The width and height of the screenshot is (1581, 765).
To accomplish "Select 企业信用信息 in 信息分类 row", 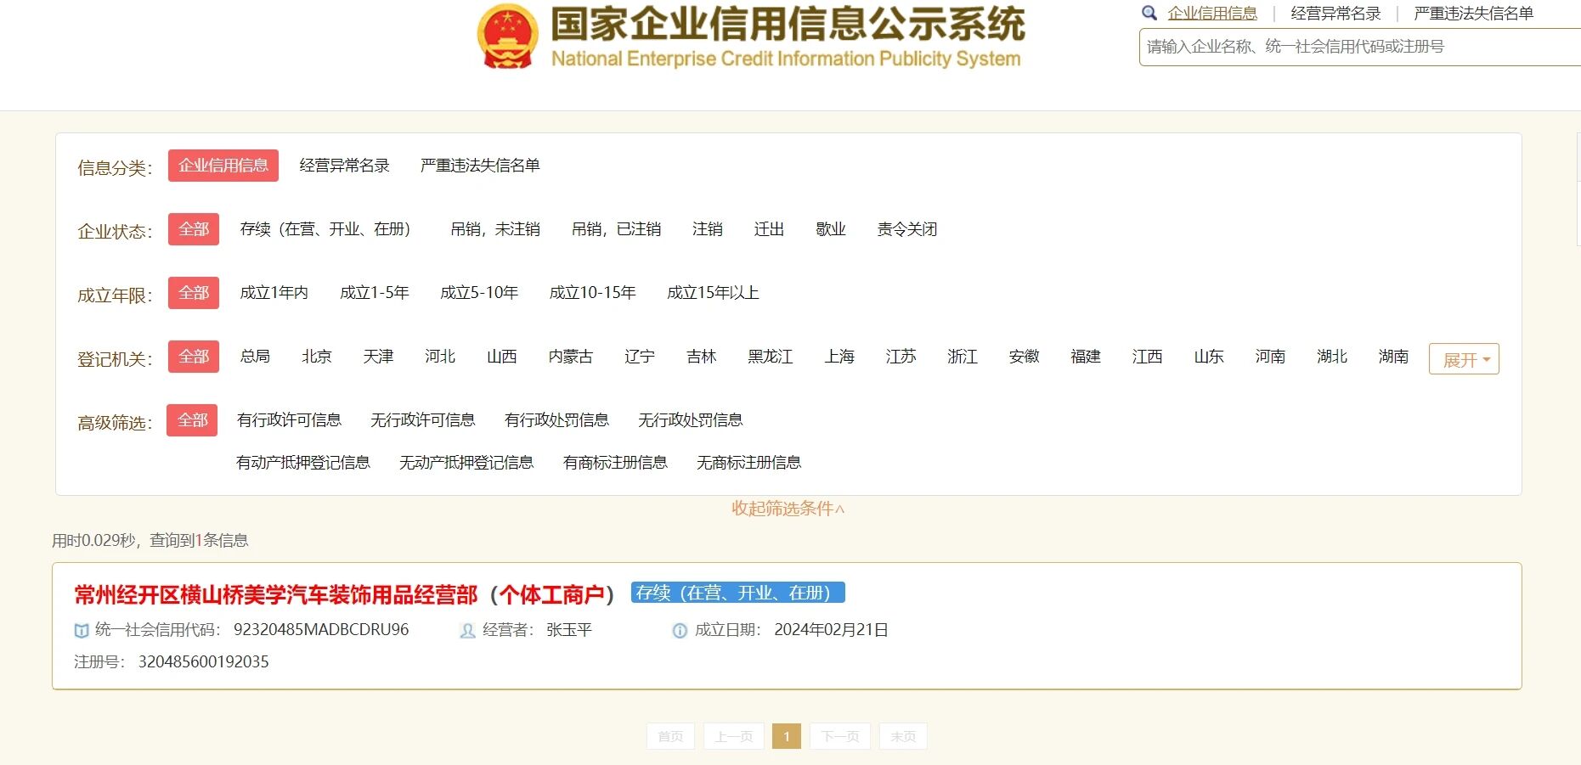I will point(223,166).
